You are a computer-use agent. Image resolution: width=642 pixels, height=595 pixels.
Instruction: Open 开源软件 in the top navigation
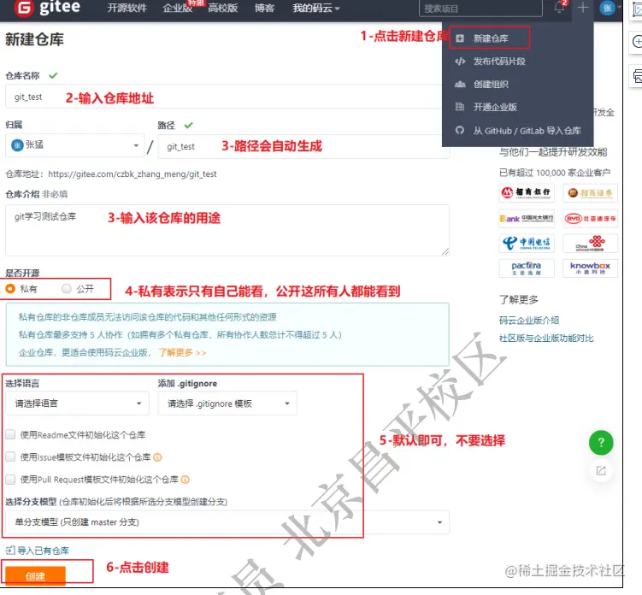pyautogui.click(x=127, y=8)
